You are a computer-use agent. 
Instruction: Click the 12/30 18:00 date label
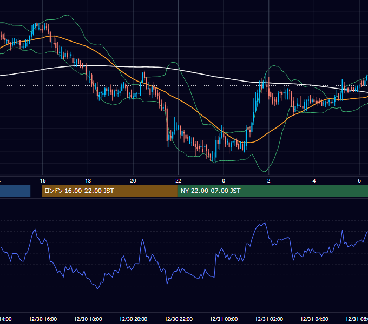click(x=88, y=319)
